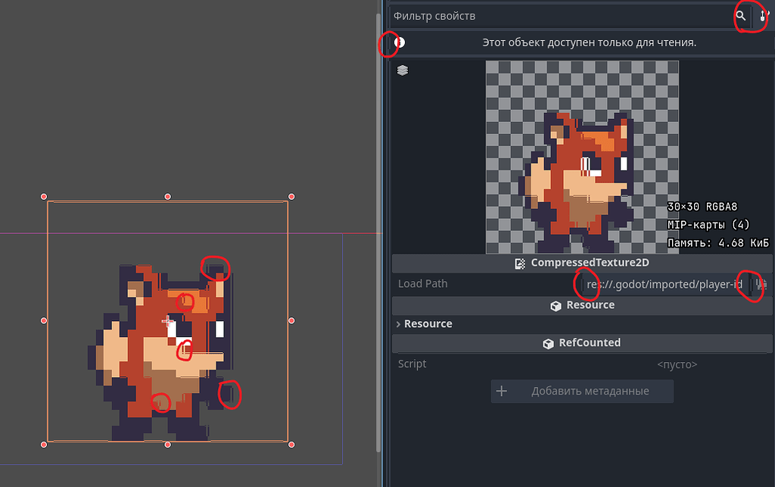Click the top-center selection handle of the sprite

[167, 195]
